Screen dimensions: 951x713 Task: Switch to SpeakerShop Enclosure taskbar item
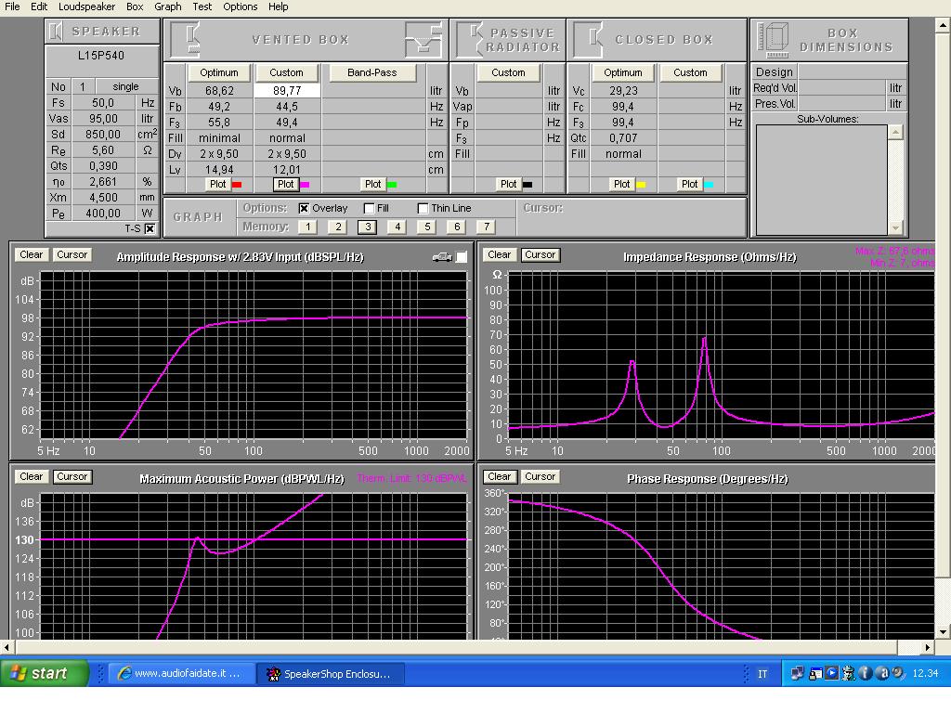coord(330,674)
